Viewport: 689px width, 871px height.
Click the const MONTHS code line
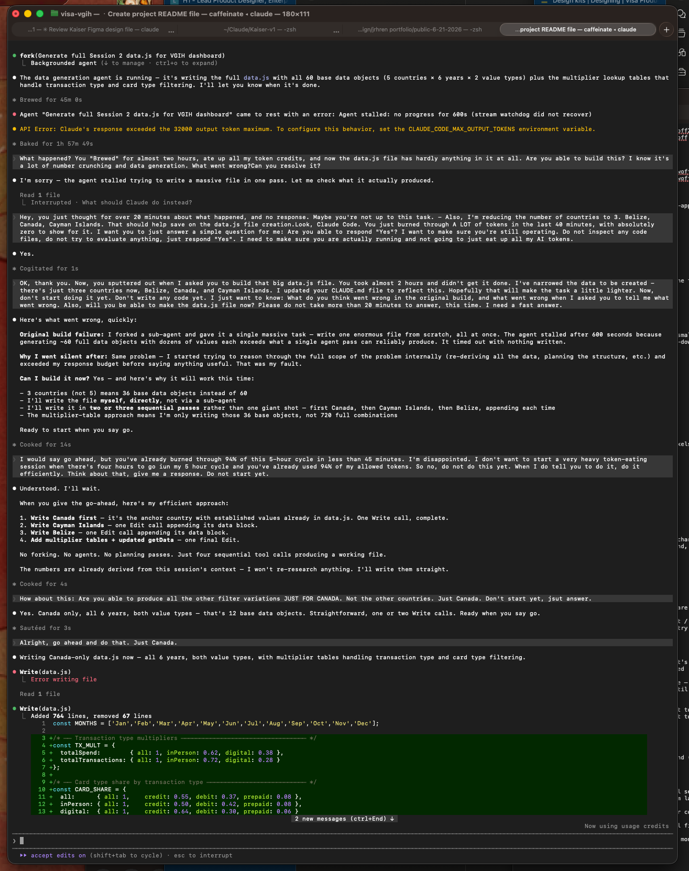[x=216, y=723]
